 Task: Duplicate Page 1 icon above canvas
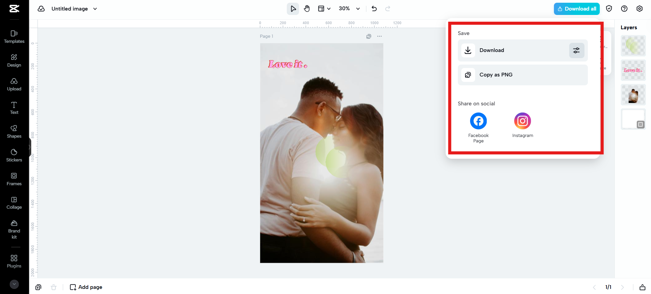pos(369,36)
